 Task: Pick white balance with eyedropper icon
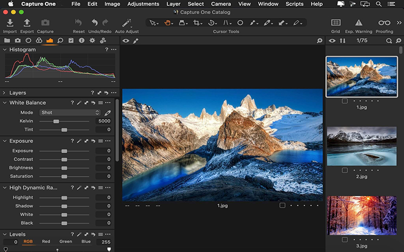click(x=107, y=113)
